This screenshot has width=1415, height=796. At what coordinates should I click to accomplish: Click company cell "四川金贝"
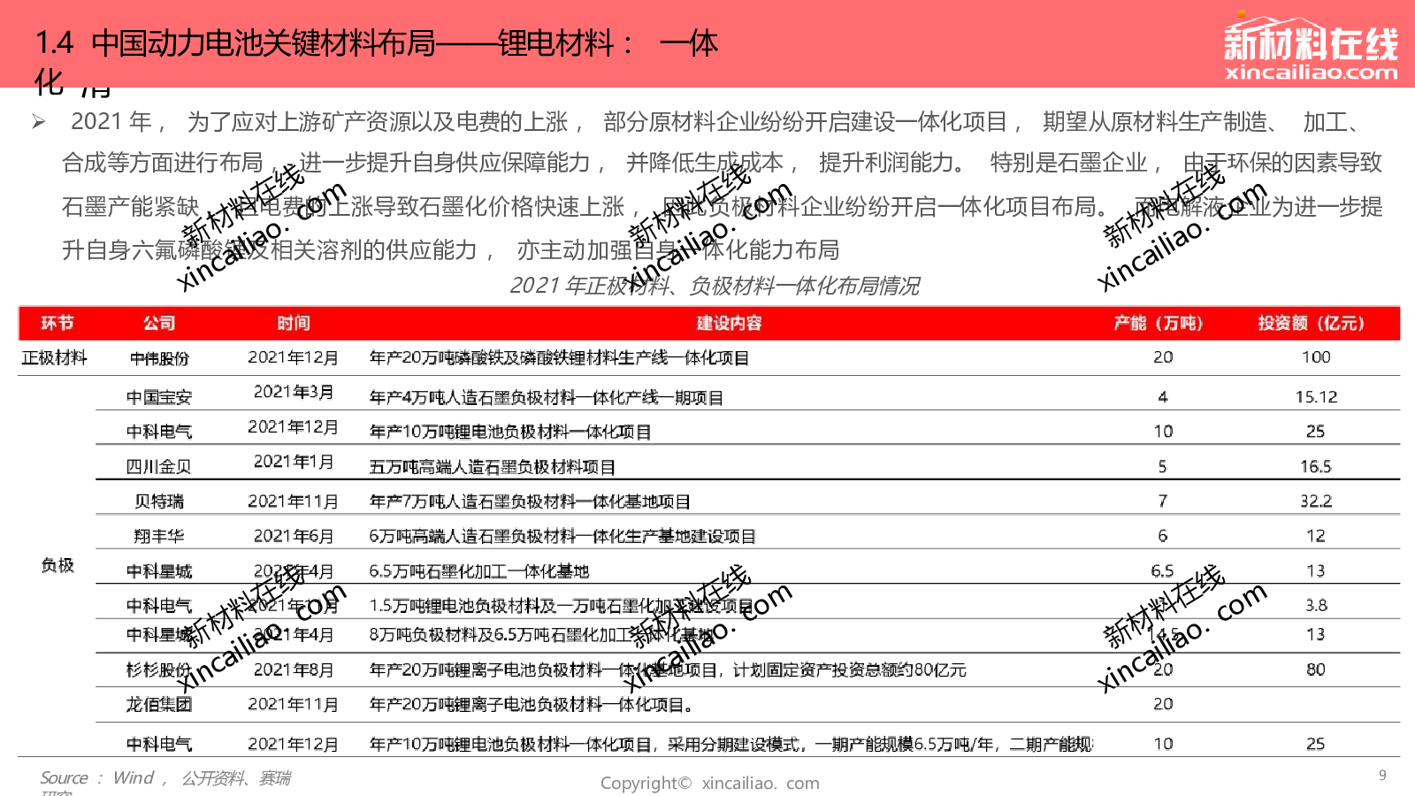pyautogui.click(x=159, y=466)
